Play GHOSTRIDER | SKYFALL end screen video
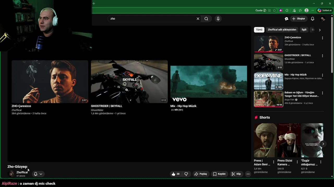This screenshot has width=334, height=187. point(129,82)
